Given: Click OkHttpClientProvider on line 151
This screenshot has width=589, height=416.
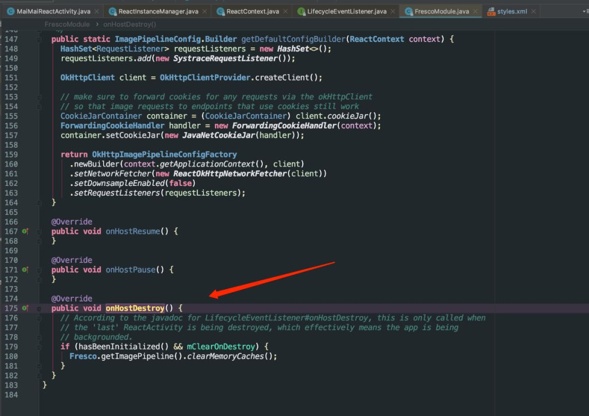Looking at the screenshot, I should coord(205,78).
